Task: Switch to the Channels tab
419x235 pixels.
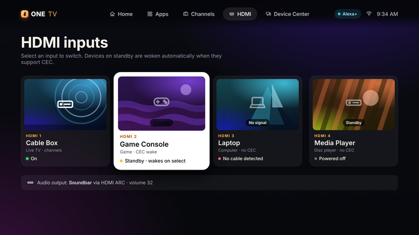Action: [x=199, y=14]
